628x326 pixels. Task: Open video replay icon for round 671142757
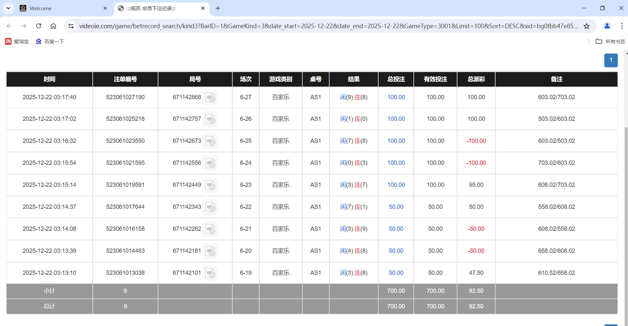click(x=210, y=119)
